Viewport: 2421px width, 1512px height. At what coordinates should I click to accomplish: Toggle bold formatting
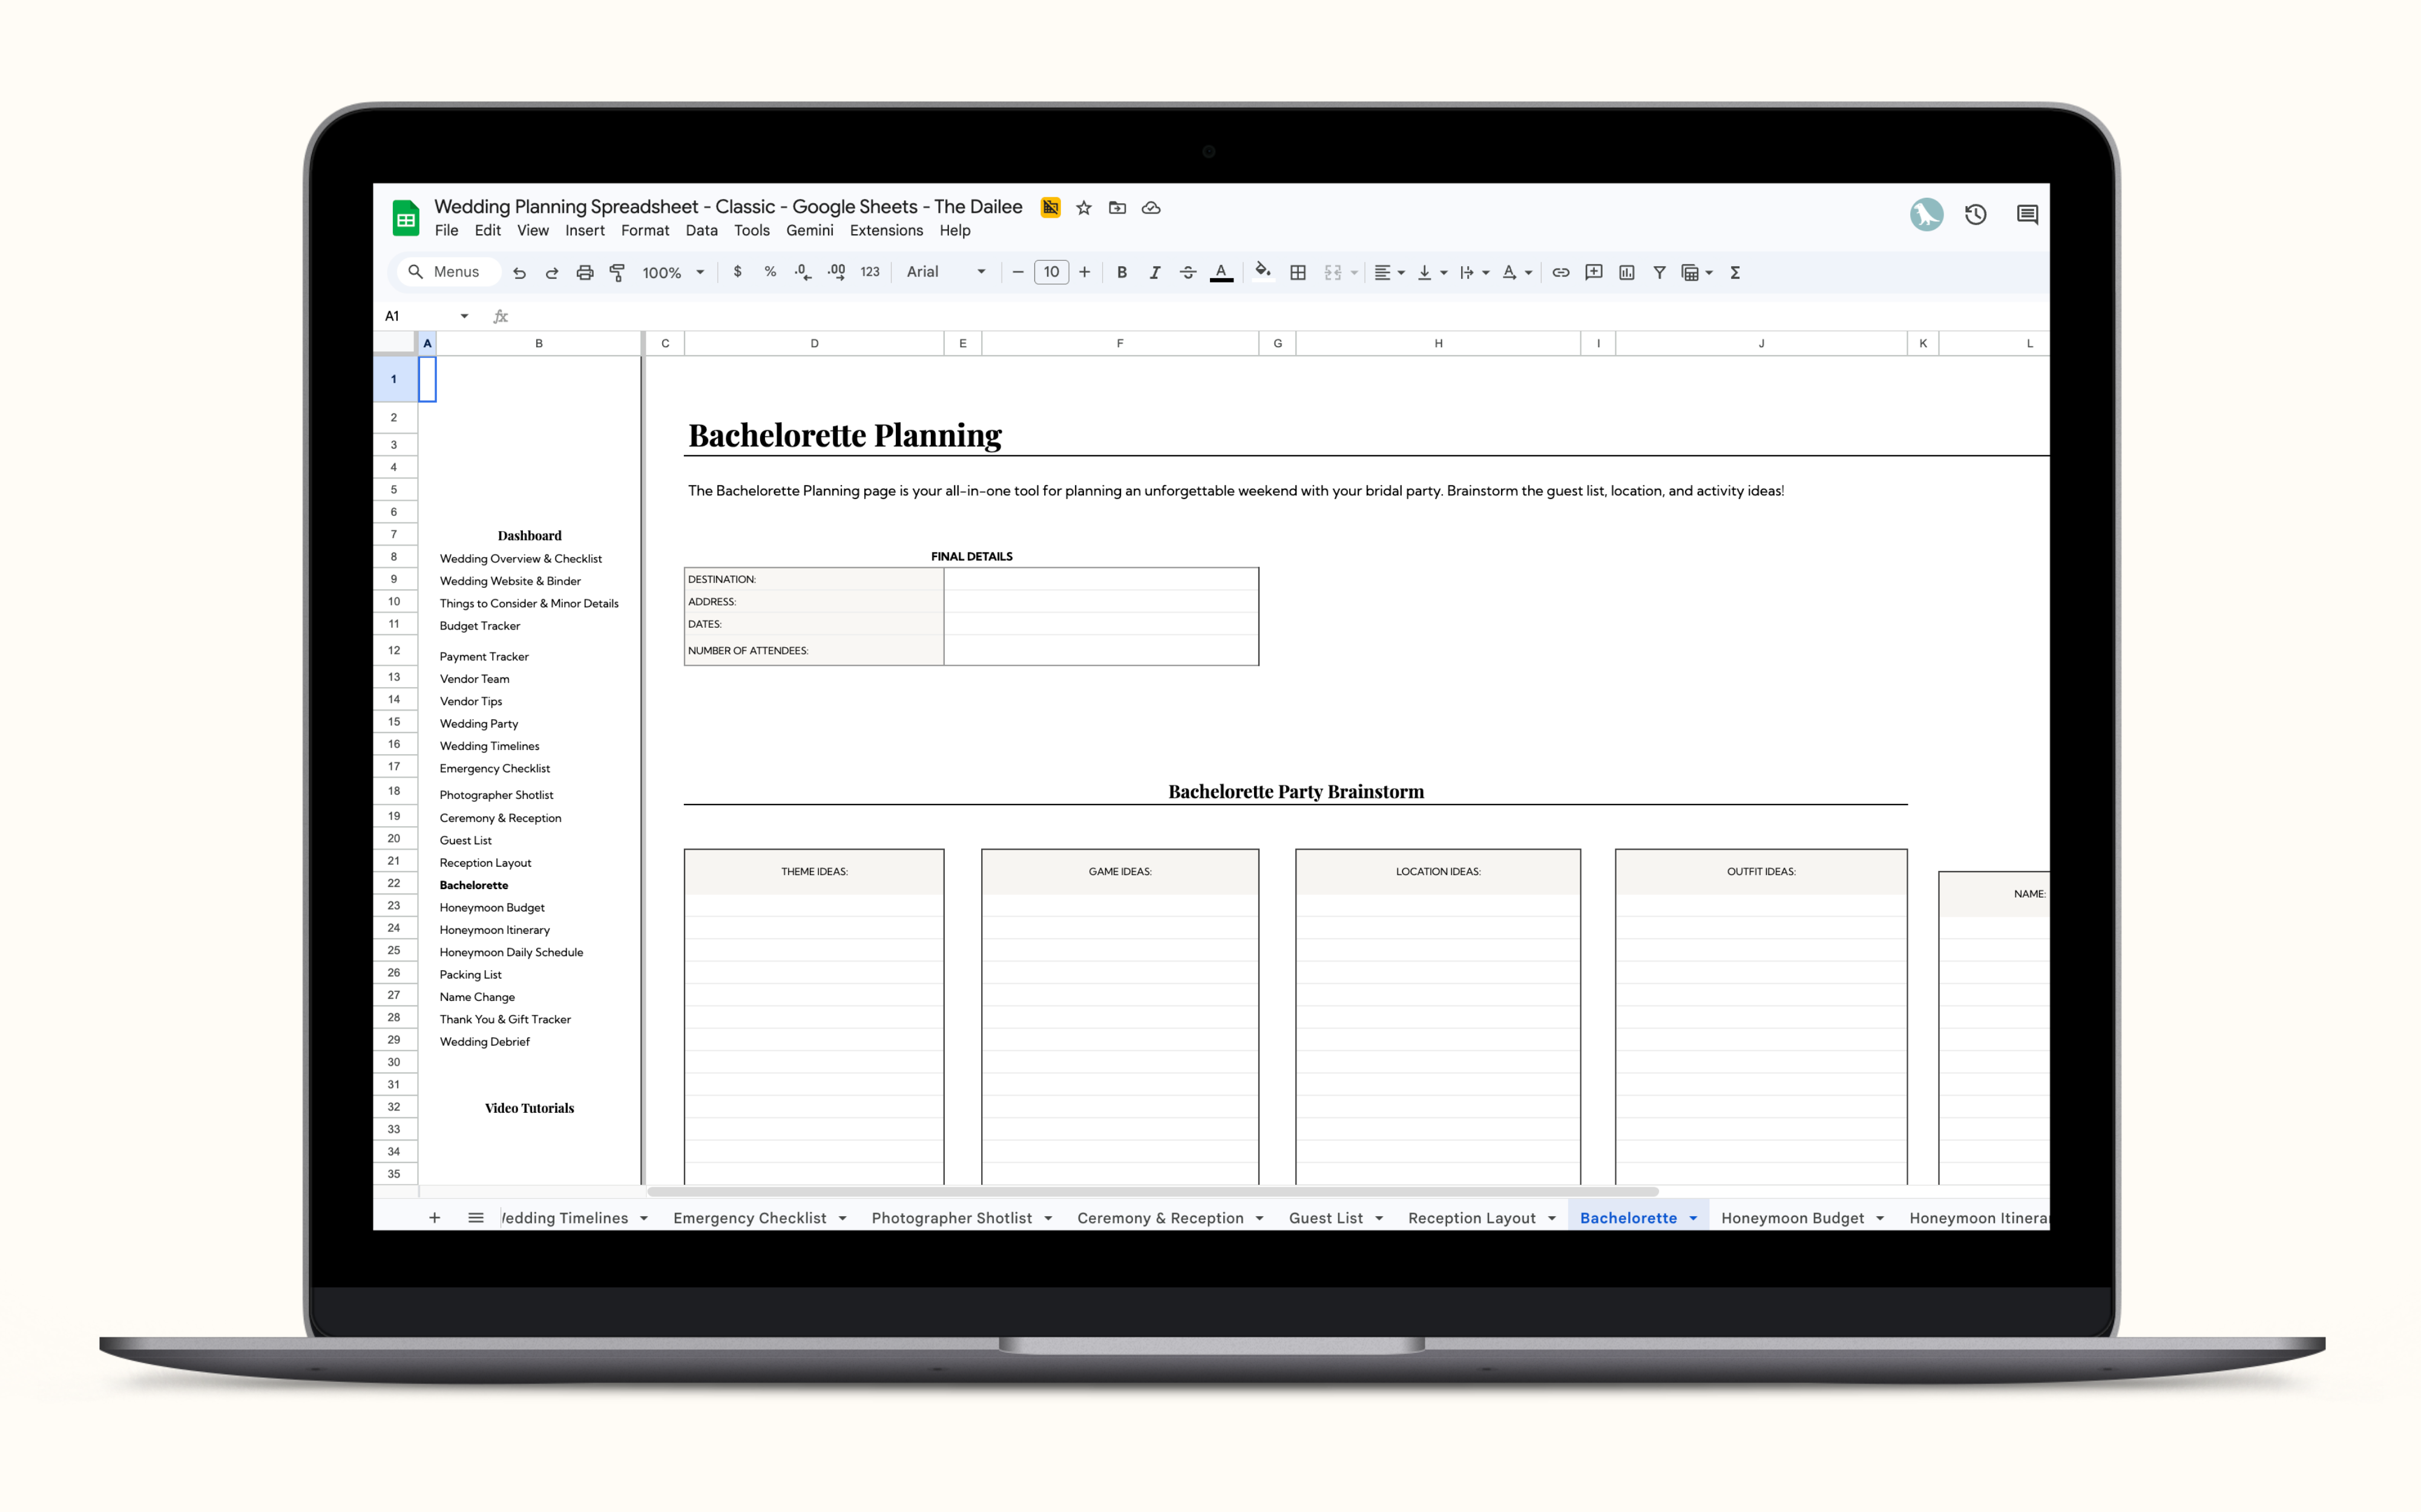click(1122, 272)
